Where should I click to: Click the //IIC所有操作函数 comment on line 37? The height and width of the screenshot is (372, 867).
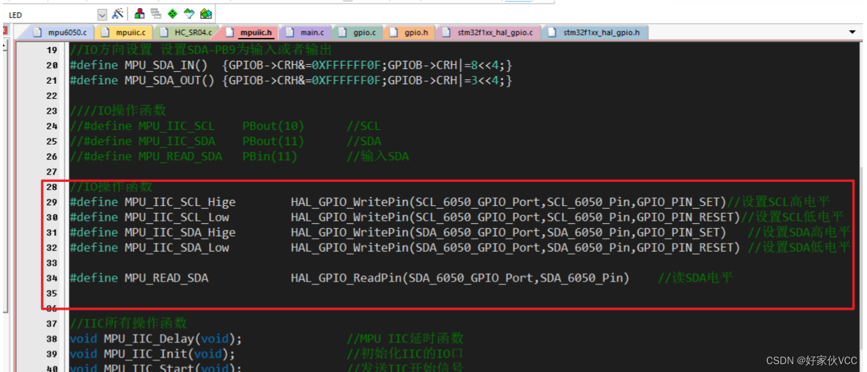coord(128,323)
